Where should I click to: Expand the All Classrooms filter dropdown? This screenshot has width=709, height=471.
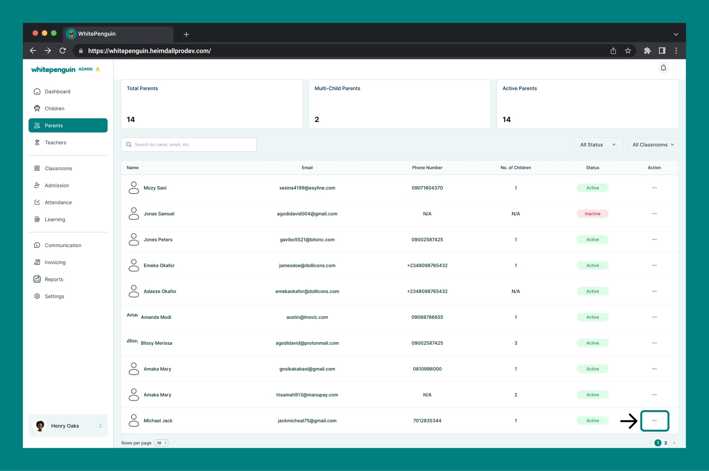tap(653, 145)
